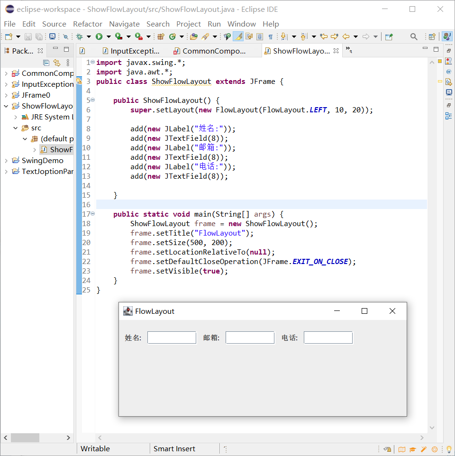
Task: Select the SwingDemo project
Action: coord(42,161)
